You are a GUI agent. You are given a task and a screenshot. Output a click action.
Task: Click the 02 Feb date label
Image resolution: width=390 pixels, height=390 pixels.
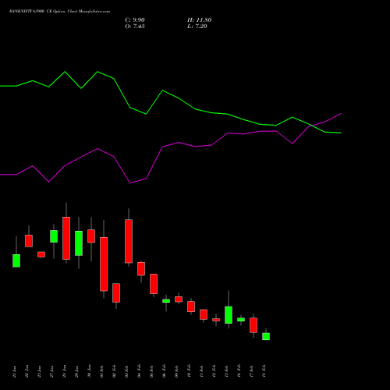pos(115,371)
